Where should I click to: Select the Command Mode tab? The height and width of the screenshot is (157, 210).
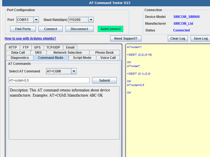(51, 58)
